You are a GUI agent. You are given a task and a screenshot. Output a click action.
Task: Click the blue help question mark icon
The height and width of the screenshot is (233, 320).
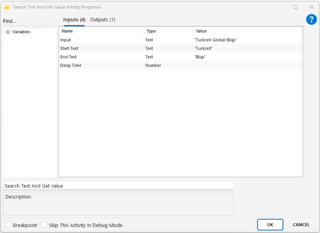311,20
